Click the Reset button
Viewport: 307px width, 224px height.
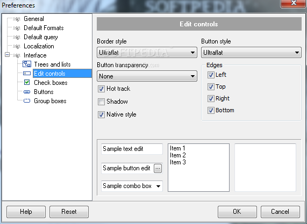[69, 212]
